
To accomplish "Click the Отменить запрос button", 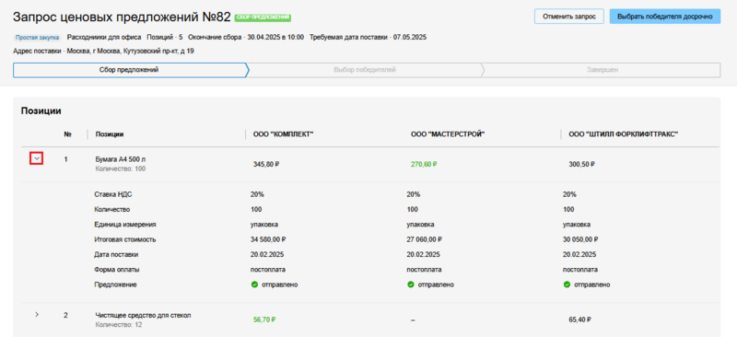I will pos(569,17).
